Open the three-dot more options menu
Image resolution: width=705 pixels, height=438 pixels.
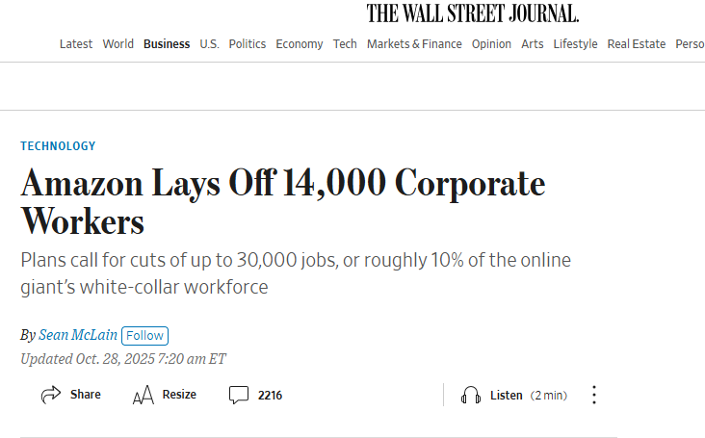594,395
